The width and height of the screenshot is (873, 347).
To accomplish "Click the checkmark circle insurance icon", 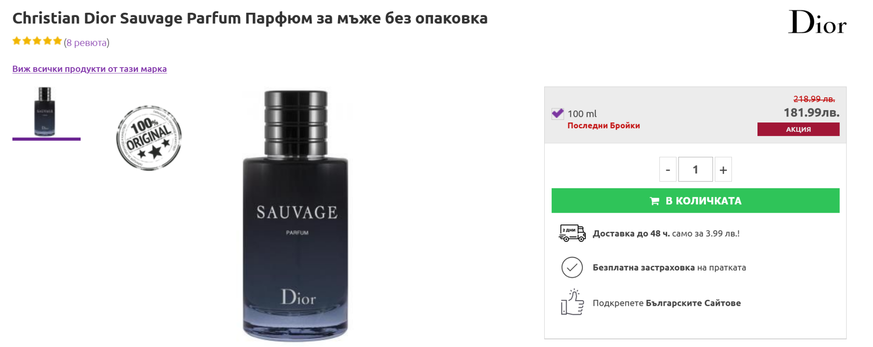I will (x=572, y=267).
